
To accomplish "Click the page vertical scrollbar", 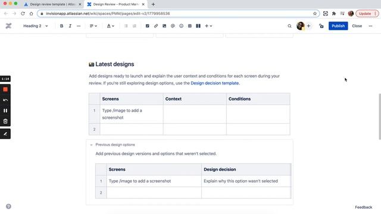I will coord(380,117).
